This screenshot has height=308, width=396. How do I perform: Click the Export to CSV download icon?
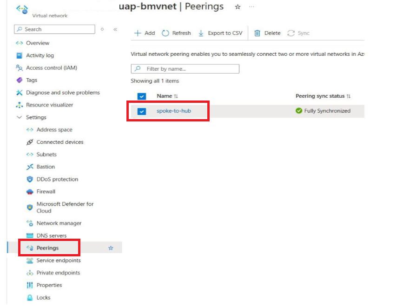click(201, 33)
